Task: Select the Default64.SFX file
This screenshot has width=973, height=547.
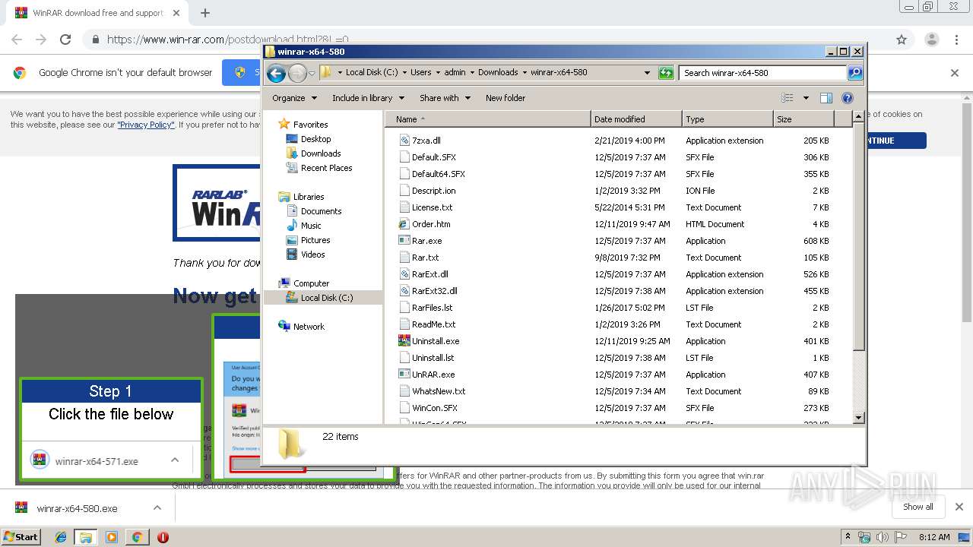Action: [438, 174]
